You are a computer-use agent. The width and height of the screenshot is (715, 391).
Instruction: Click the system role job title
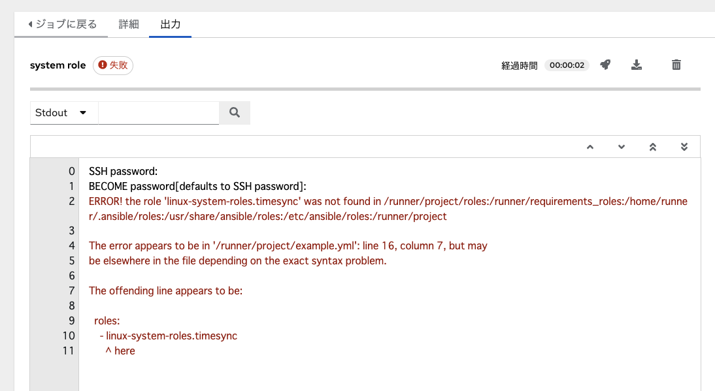click(58, 65)
